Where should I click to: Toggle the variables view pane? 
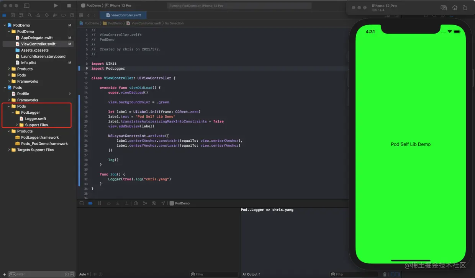tap(392, 274)
